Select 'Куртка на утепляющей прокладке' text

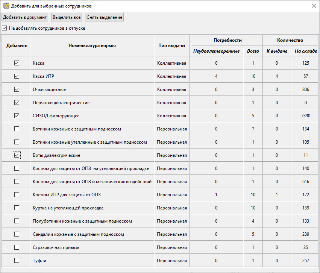(68, 208)
